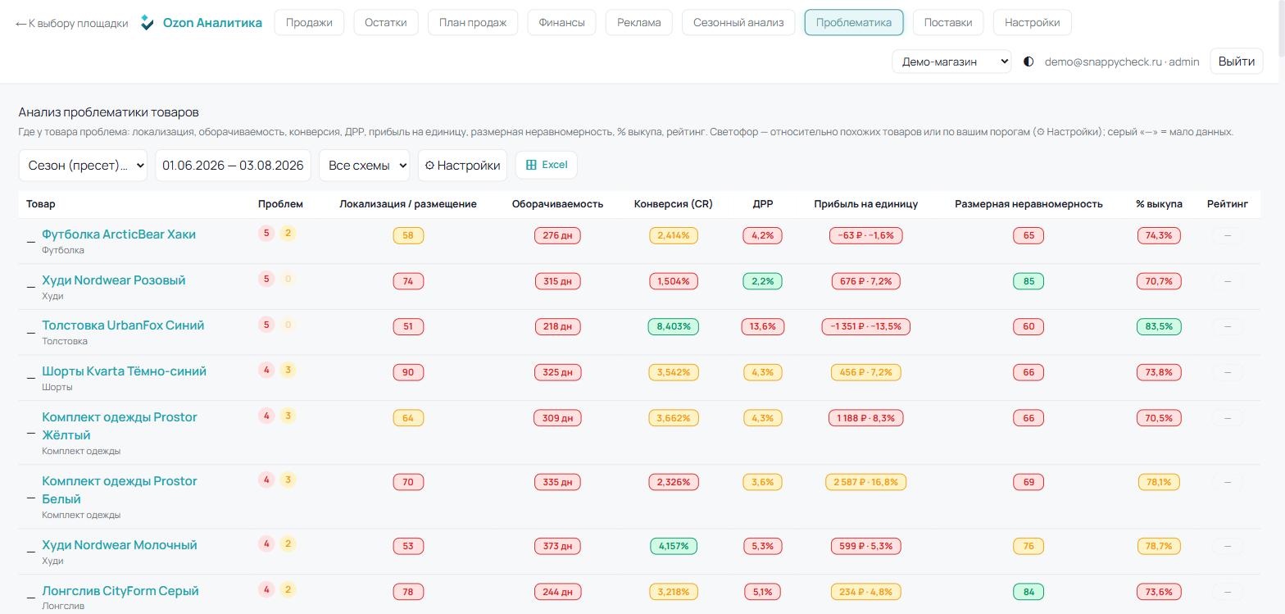1285x614 pixels.
Task: Click the 276 дн turnover badge
Action: tap(557, 235)
